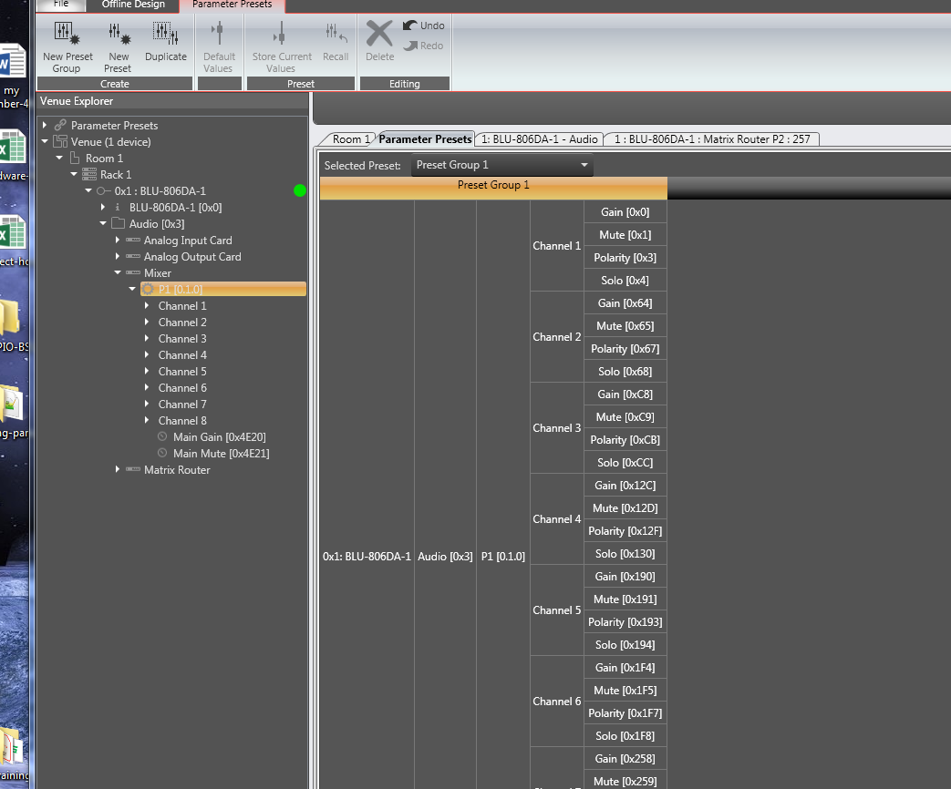Expand Parameter Presets tree node
The image size is (951, 789).
[45, 125]
